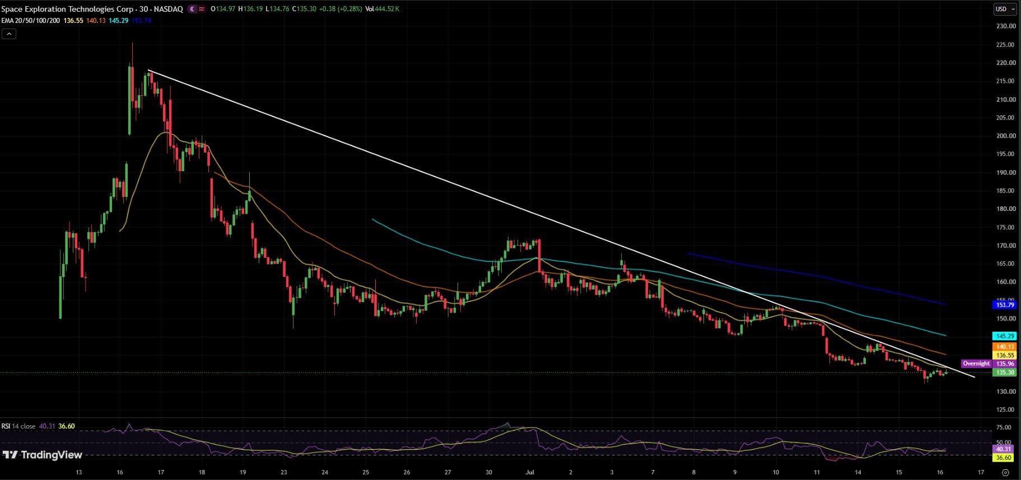Click the 30 date label on time axis
This screenshot has width=1021, height=480.
point(489,472)
